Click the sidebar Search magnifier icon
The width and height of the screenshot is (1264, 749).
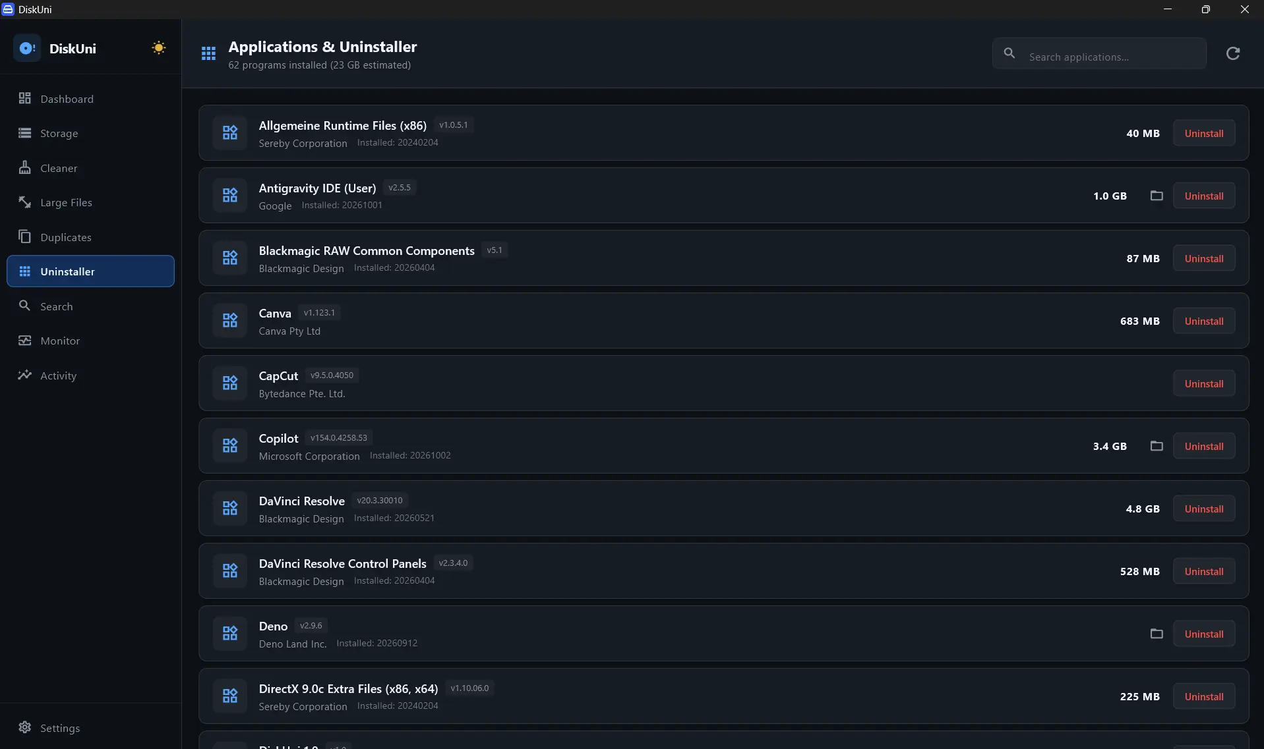(x=25, y=306)
